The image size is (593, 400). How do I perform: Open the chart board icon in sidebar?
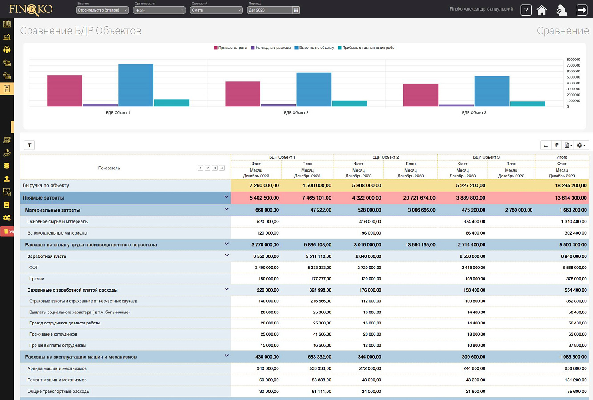coord(7,36)
